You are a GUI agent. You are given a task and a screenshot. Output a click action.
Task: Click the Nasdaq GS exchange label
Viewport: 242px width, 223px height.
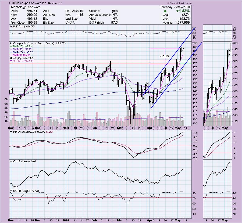55,3
